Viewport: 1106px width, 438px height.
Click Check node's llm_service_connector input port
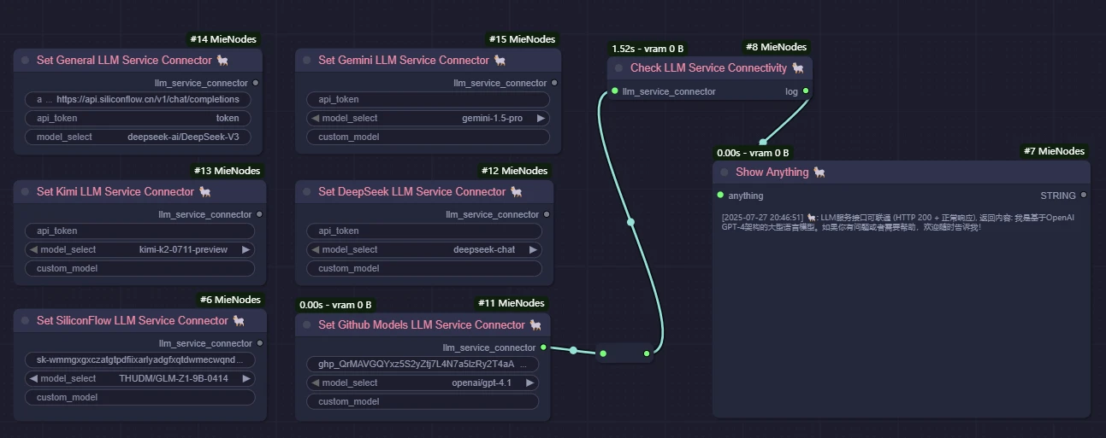pos(614,91)
